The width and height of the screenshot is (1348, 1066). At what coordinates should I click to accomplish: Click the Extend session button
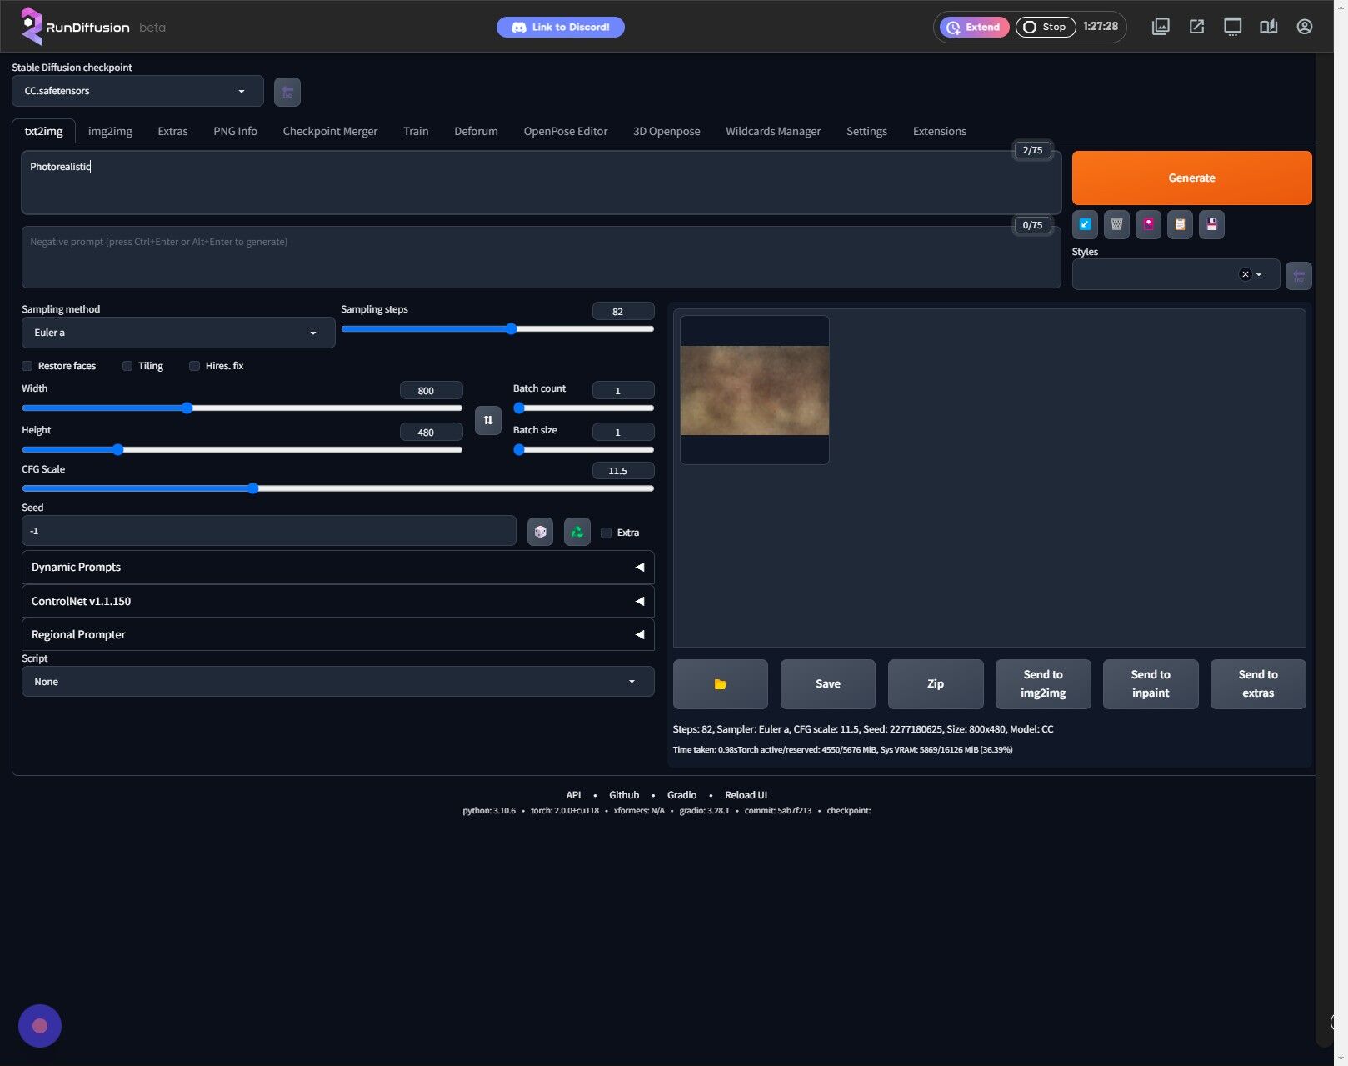pos(974,27)
